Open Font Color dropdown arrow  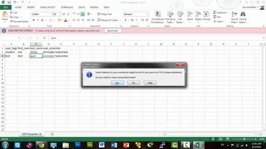69,20
